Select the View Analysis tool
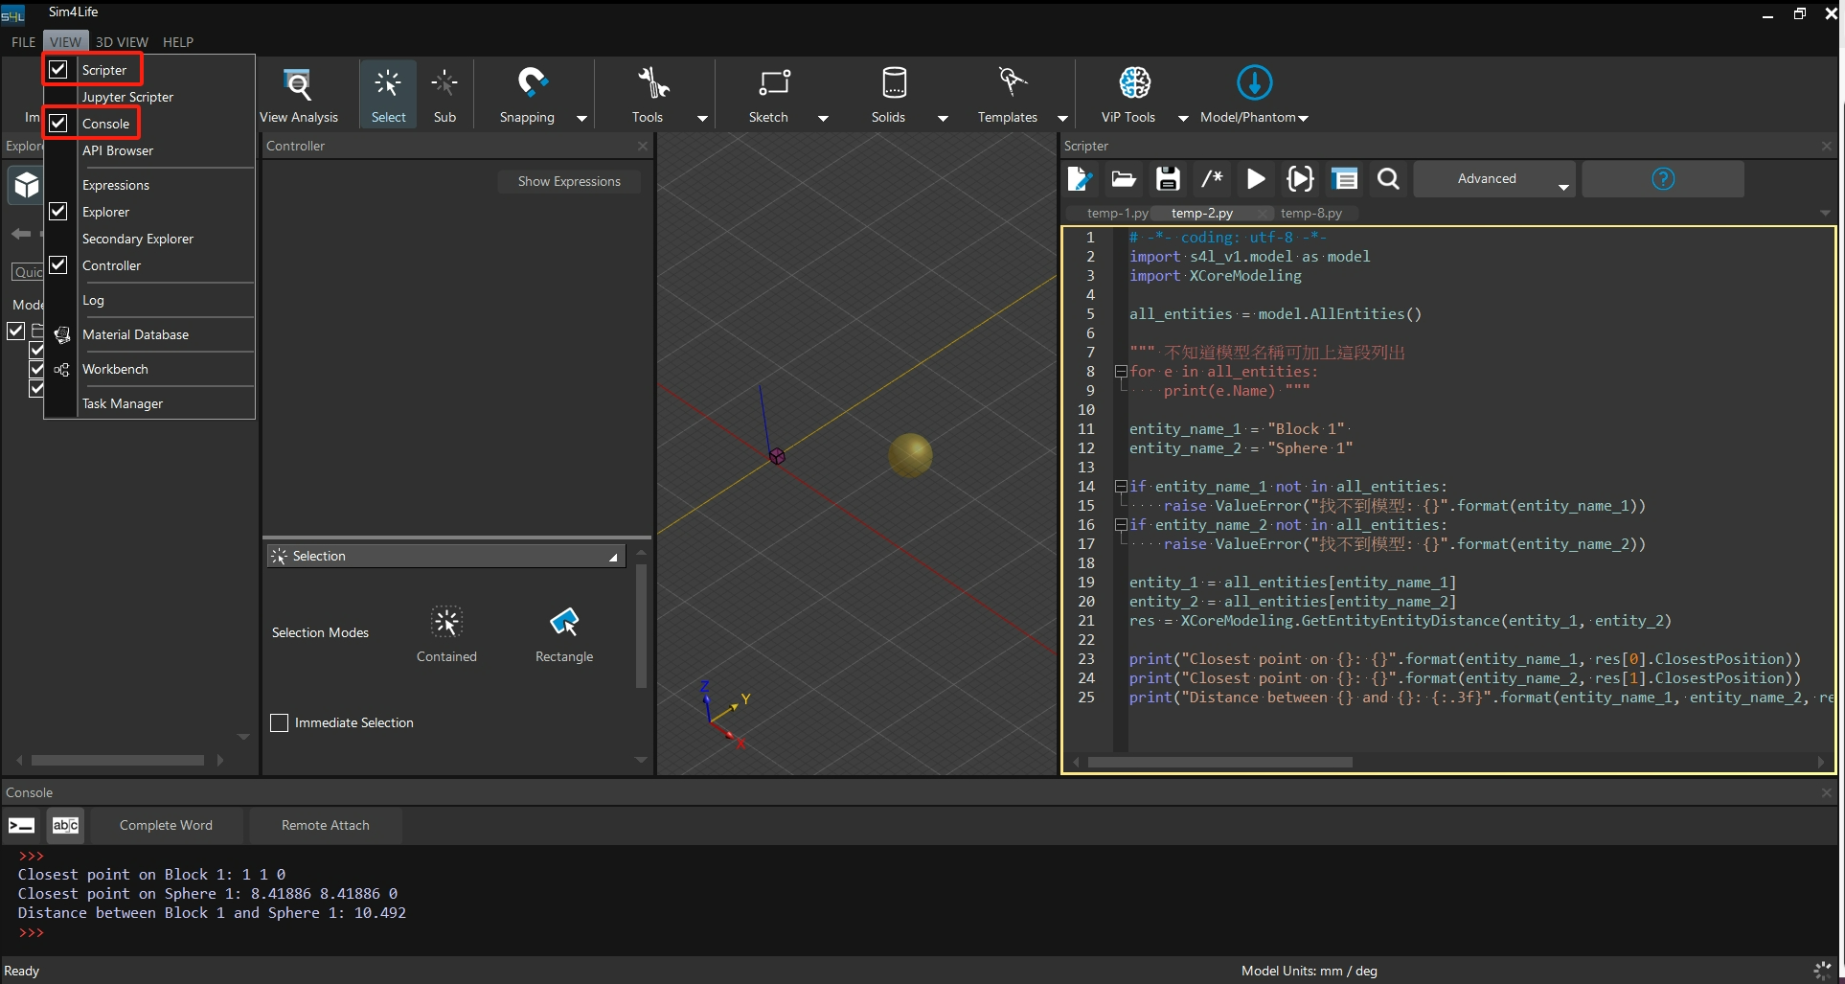This screenshot has width=1845, height=984. point(299,95)
